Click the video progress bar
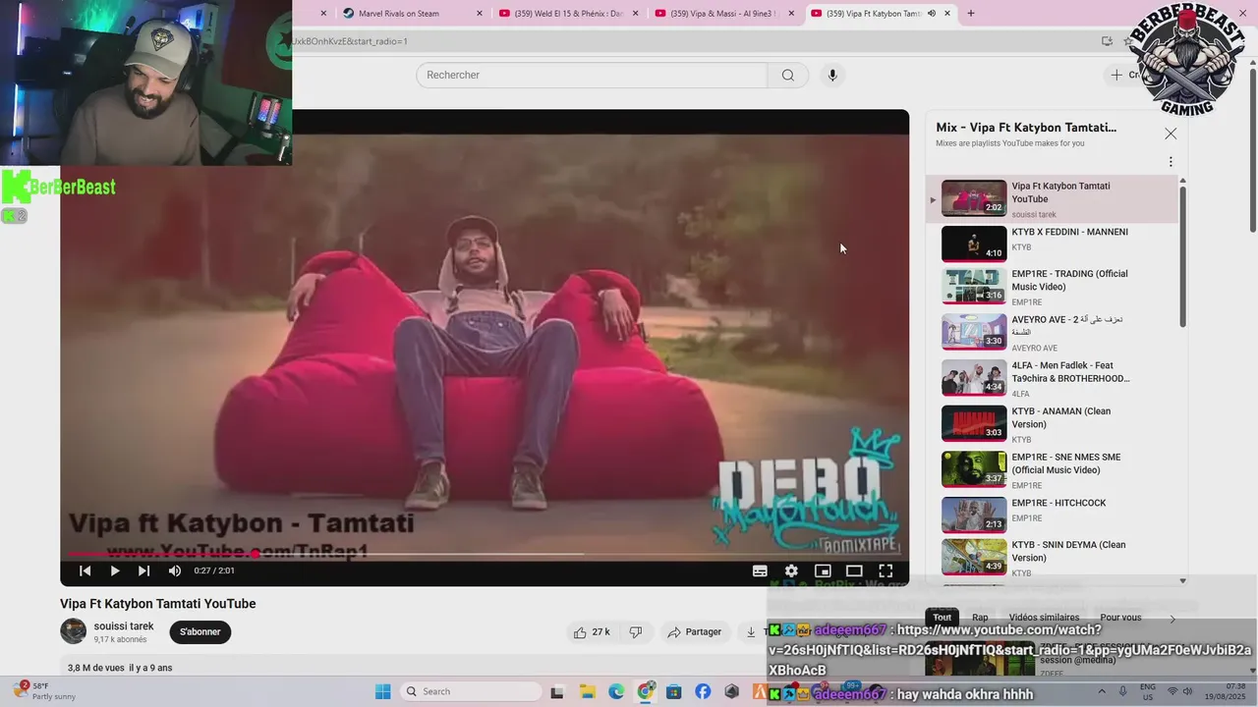The height and width of the screenshot is (707, 1258). (x=485, y=554)
